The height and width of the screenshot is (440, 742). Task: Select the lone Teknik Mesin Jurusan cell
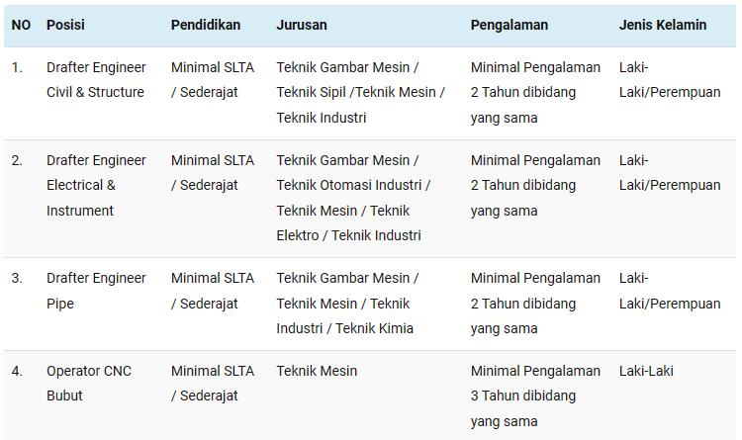coord(317,371)
